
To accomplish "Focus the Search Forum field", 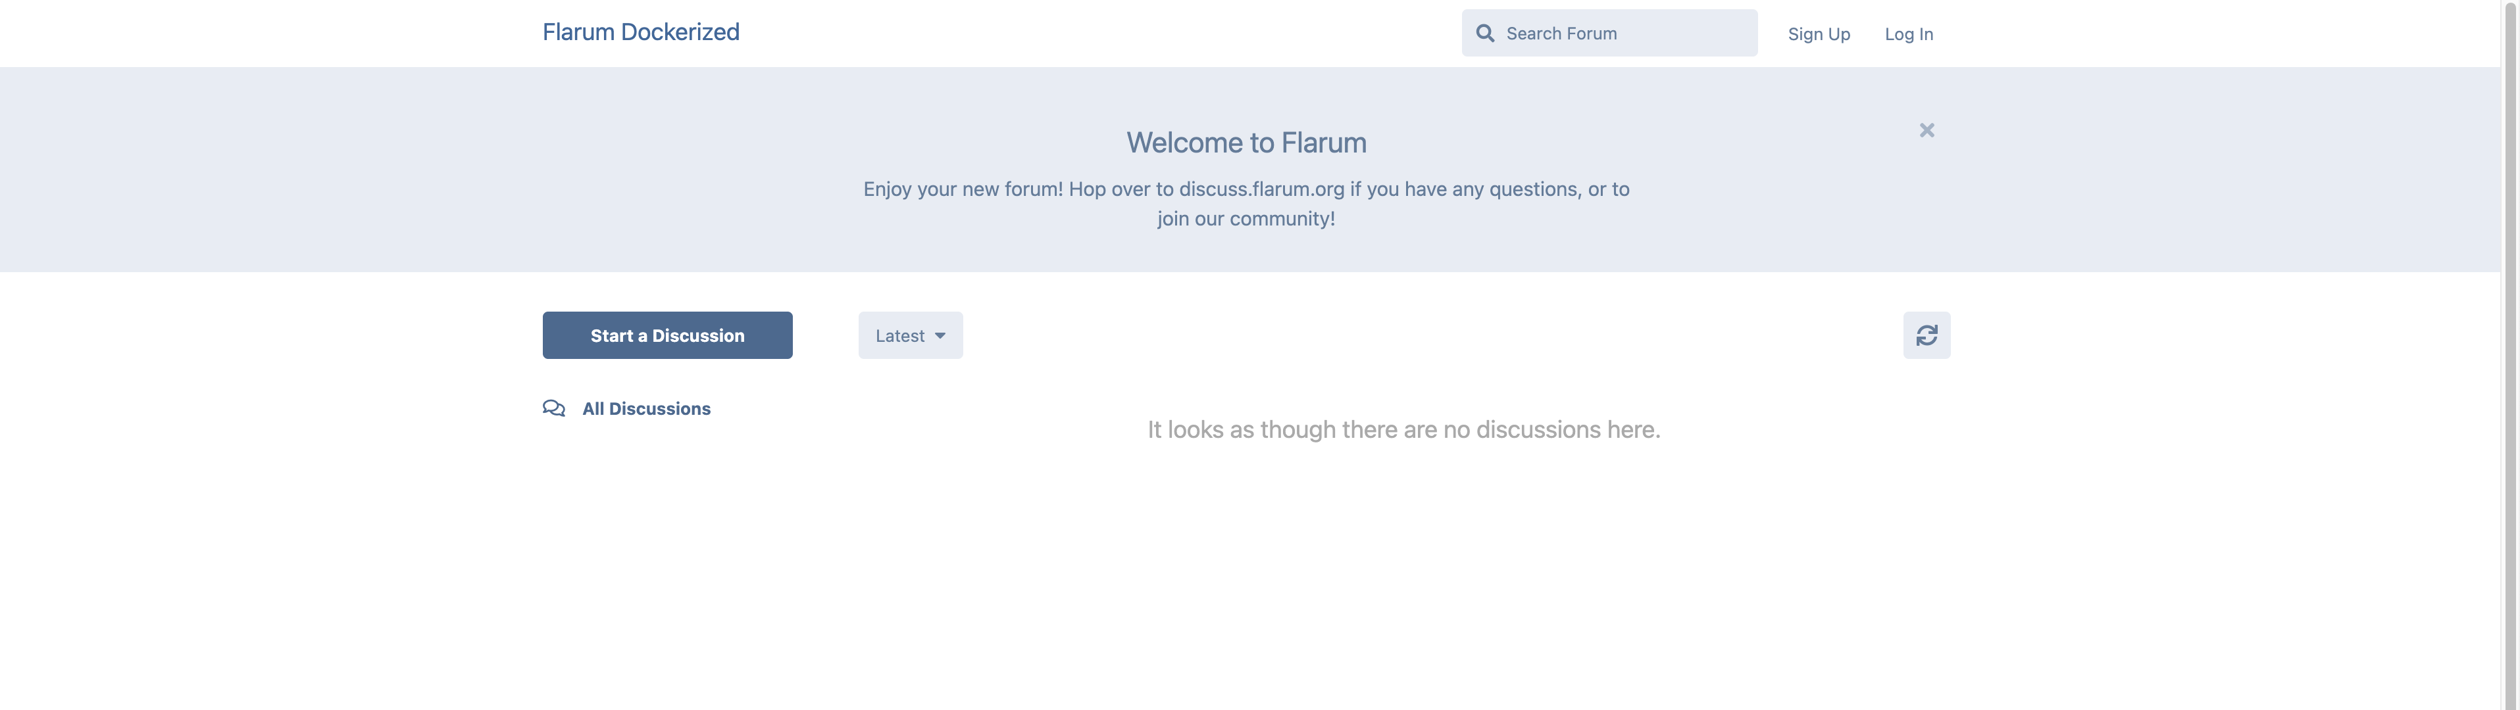I will point(1609,34).
